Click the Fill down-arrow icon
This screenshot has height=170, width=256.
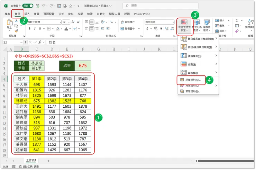[237, 26]
